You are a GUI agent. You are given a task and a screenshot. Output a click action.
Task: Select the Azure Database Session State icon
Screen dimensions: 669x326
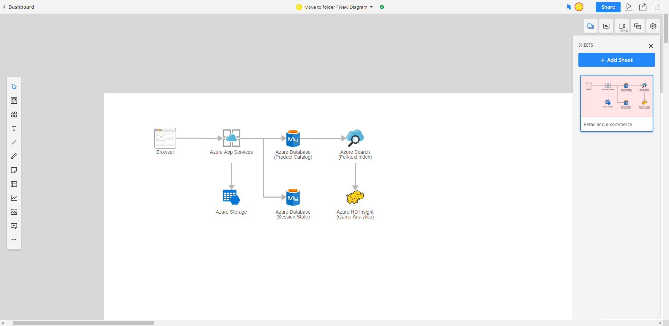(x=293, y=197)
